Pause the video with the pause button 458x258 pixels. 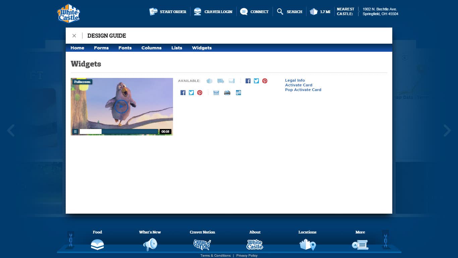tap(75, 132)
